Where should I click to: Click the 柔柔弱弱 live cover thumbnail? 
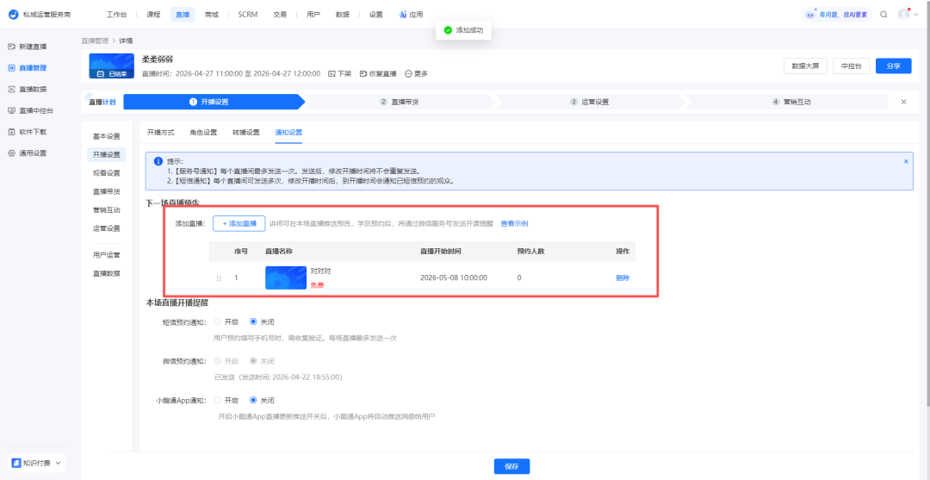tap(111, 65)
